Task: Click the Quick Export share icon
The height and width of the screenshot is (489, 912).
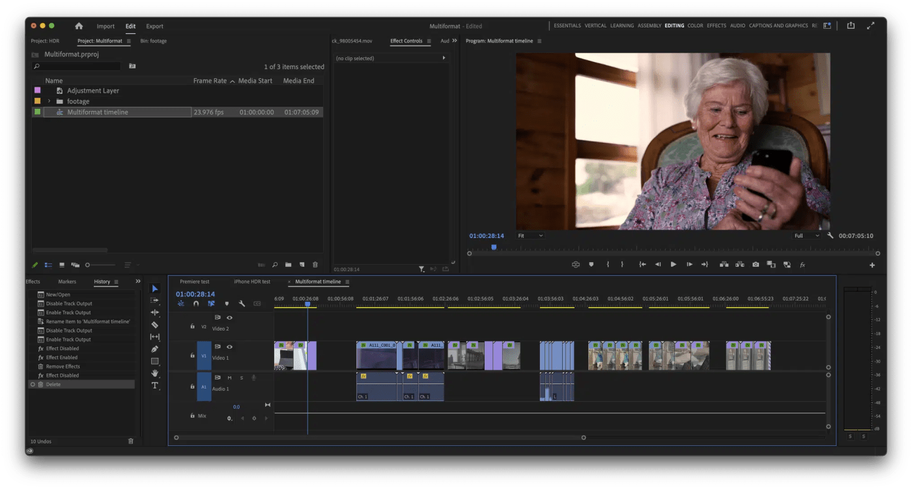Action: [851, 25]
